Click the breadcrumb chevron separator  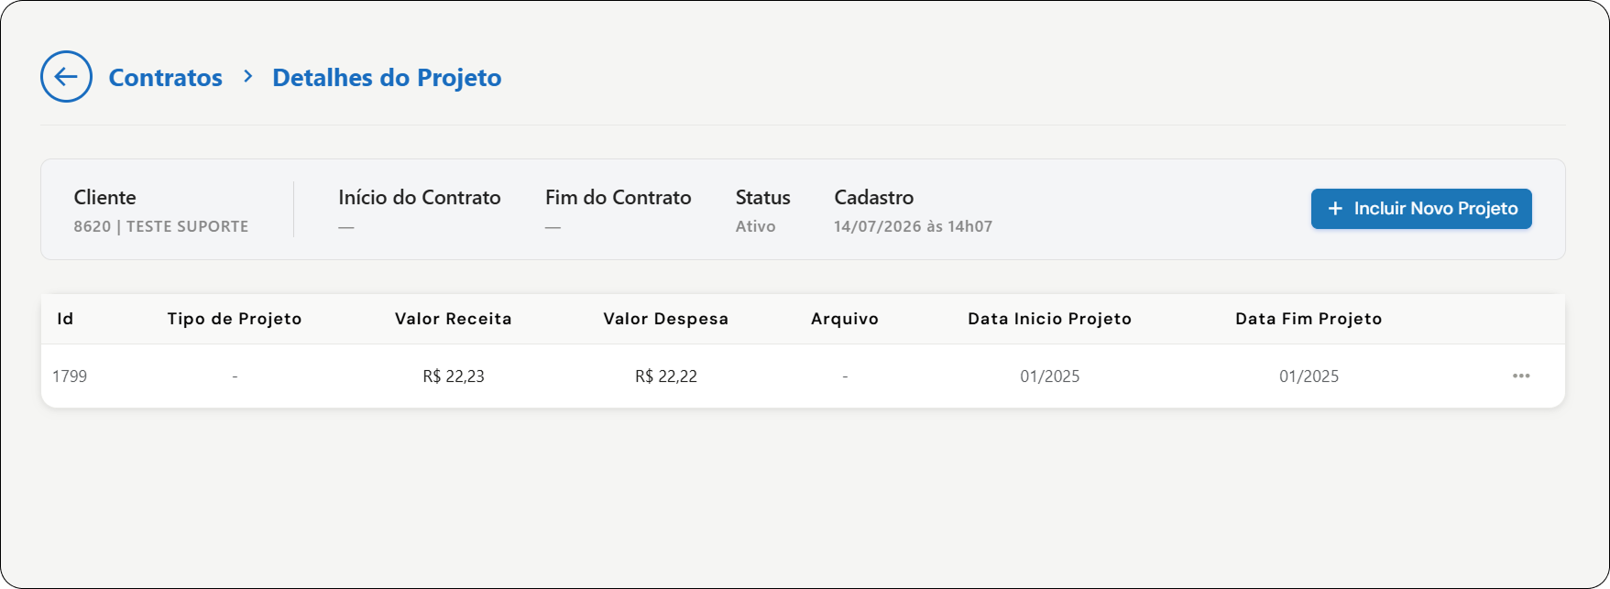pyautogui.click(x=247, y=77)
